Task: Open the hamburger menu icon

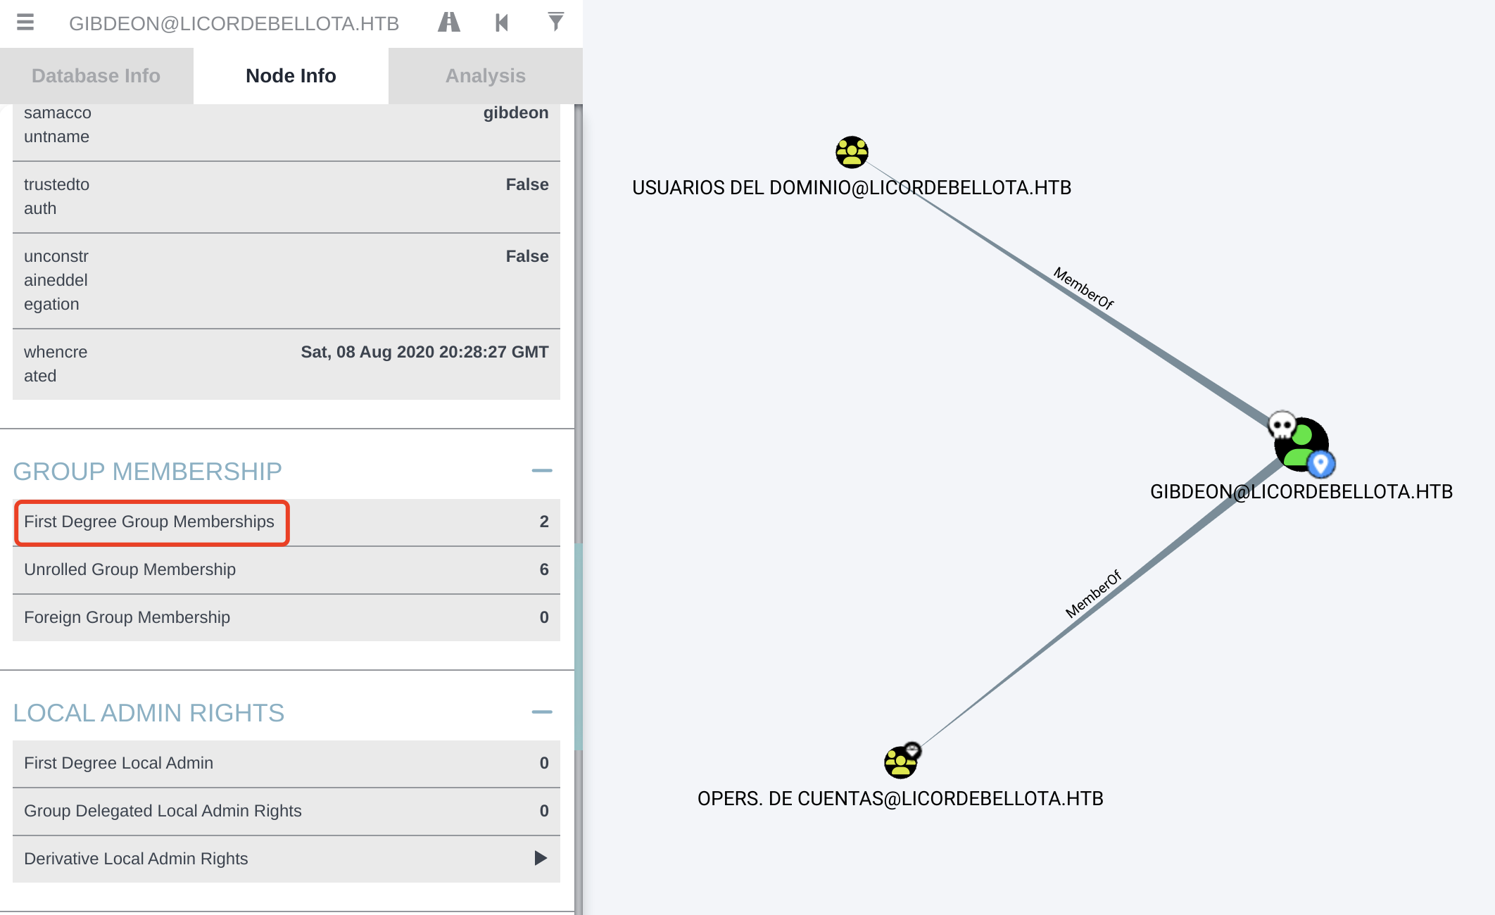Action: pyautogui.click(x=25, y=23)
